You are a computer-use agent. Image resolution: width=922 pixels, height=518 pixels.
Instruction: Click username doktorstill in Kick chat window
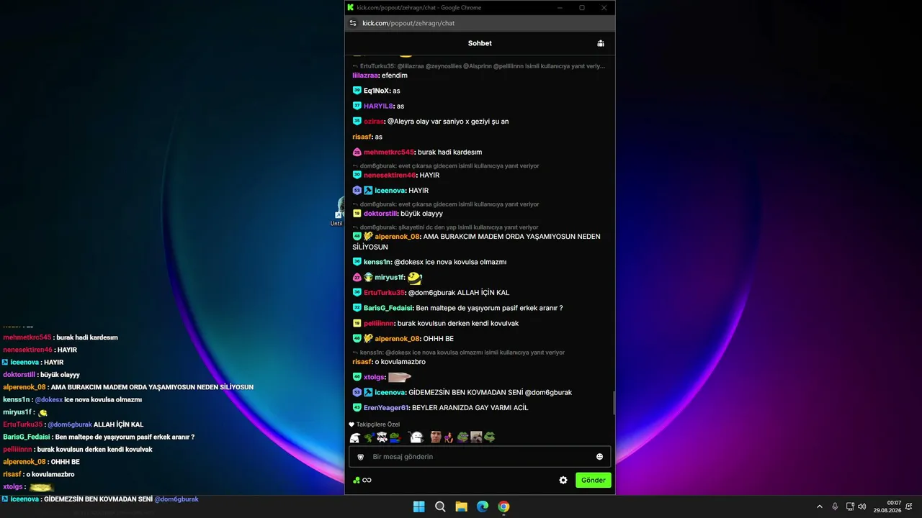(380, 214)
